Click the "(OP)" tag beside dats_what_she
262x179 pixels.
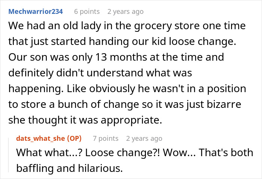(x=74, y=139)
